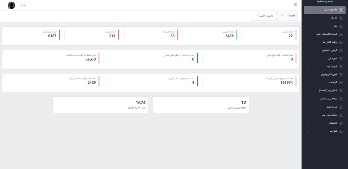Click the icon beside داشبورد ادمین in sidebar
The height and width of the screenshot is (169, 348).
341,10
